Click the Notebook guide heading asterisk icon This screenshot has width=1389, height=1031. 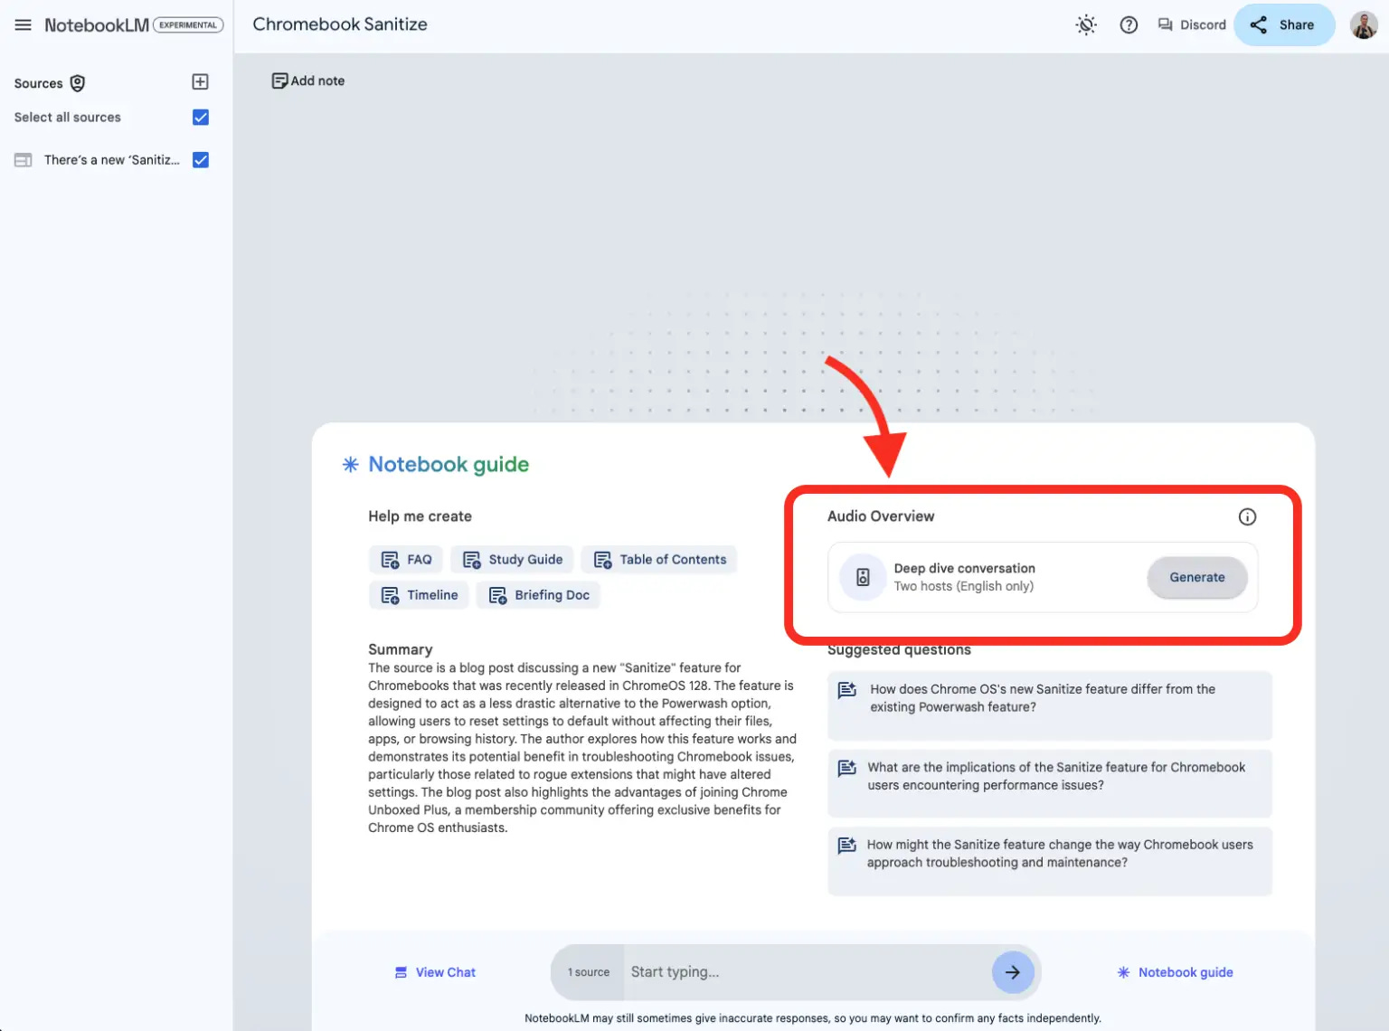click(x=351, y=465)
